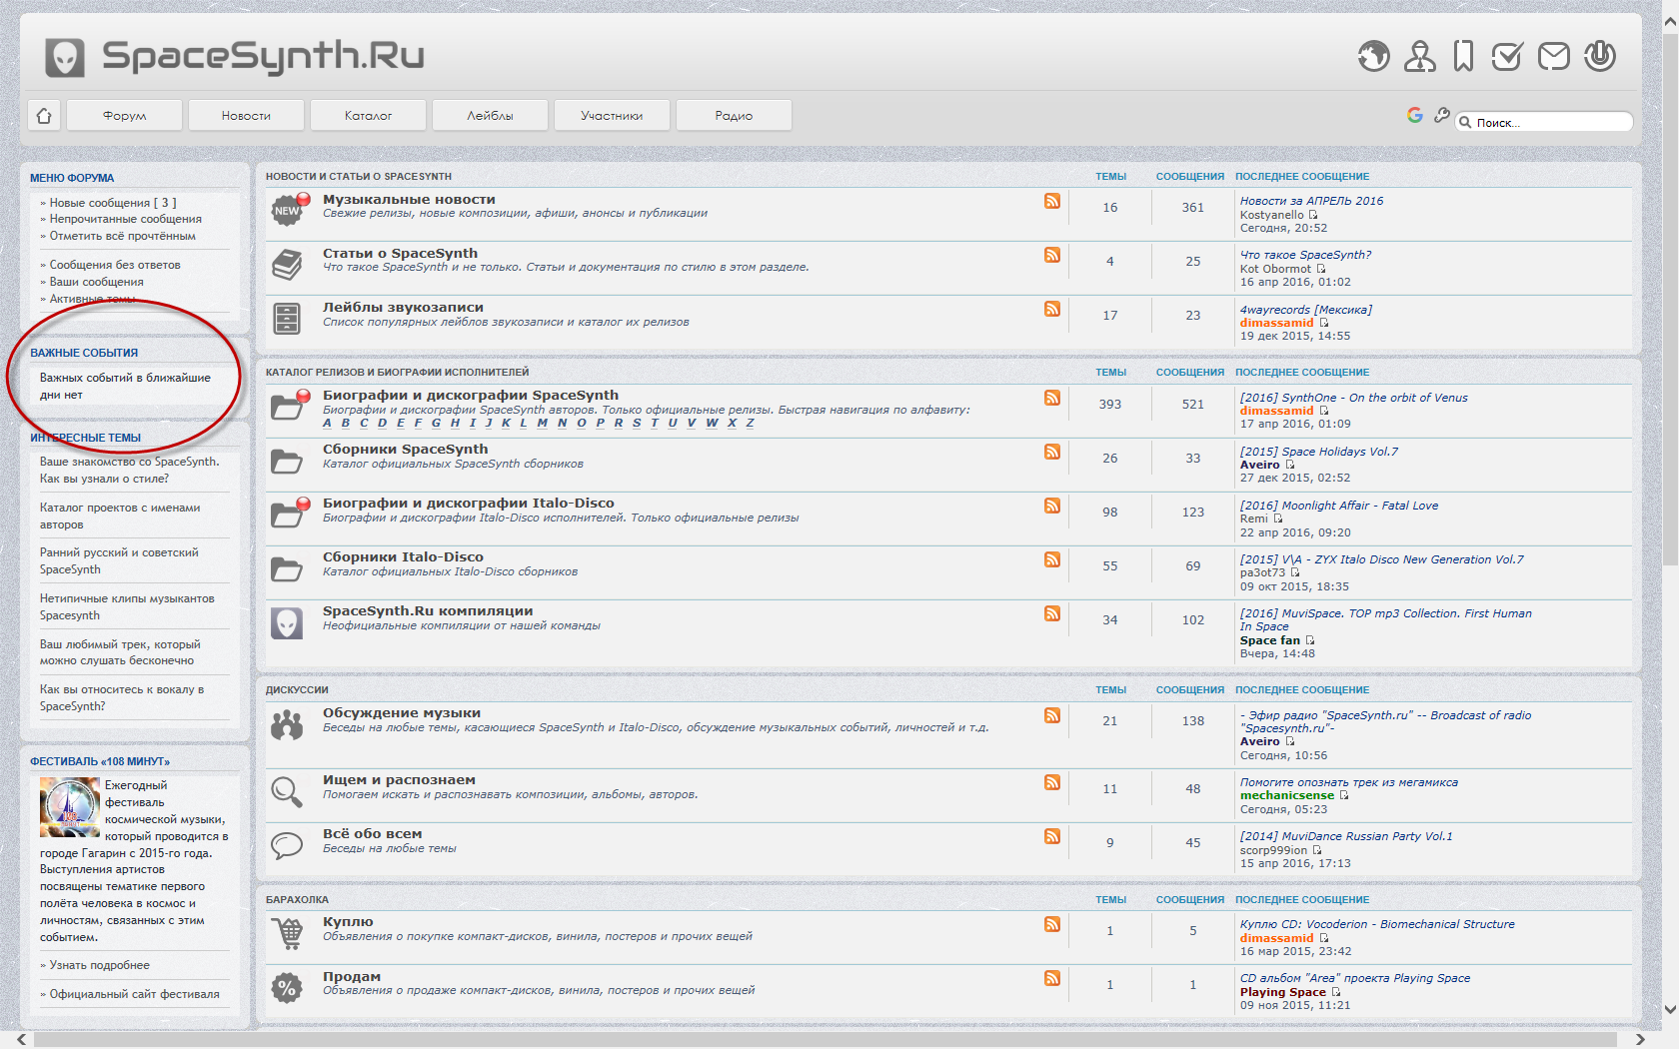This screenshot has width=1679, height=1049.
Task: Click the globe icon in the header
Action: (1373, 56)
